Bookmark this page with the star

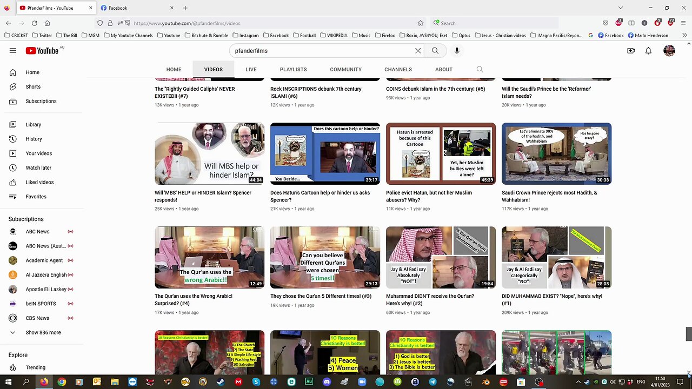pos(420,23)
